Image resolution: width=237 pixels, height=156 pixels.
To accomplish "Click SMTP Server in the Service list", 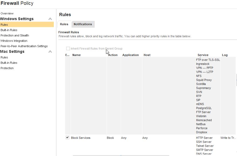I will pyautogui.click(x=204, y=150).
